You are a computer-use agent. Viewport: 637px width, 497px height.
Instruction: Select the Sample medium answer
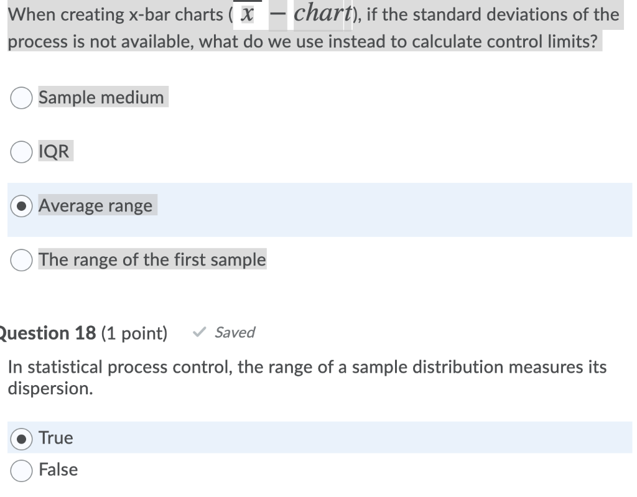tap(21, 98)
